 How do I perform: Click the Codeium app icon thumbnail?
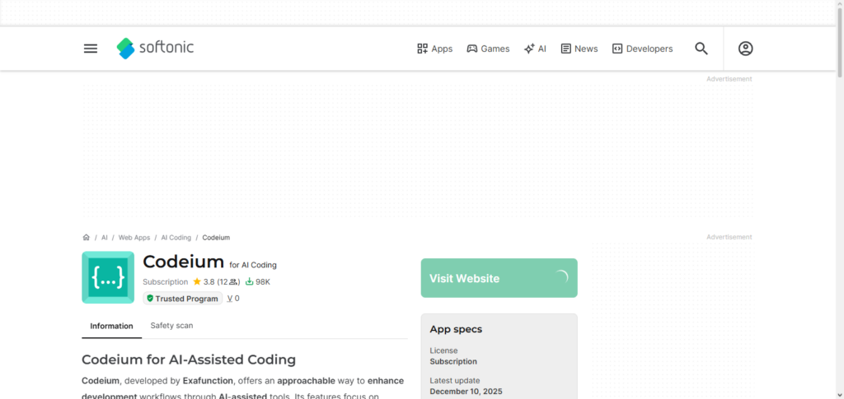tap(108, 277)
